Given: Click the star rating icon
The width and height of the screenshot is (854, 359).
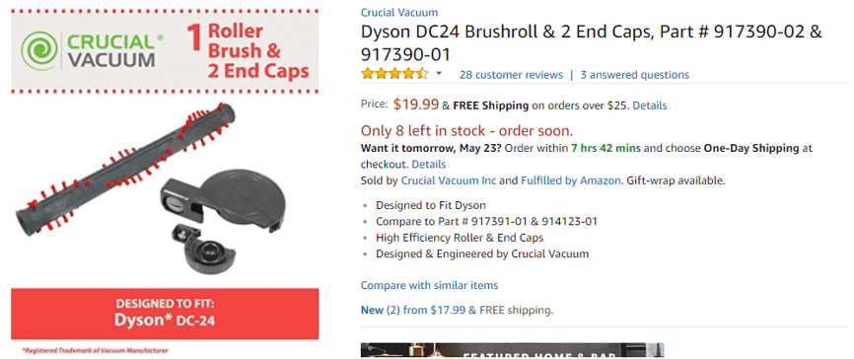Looking at the screenshot, I should tap(394, 74).
